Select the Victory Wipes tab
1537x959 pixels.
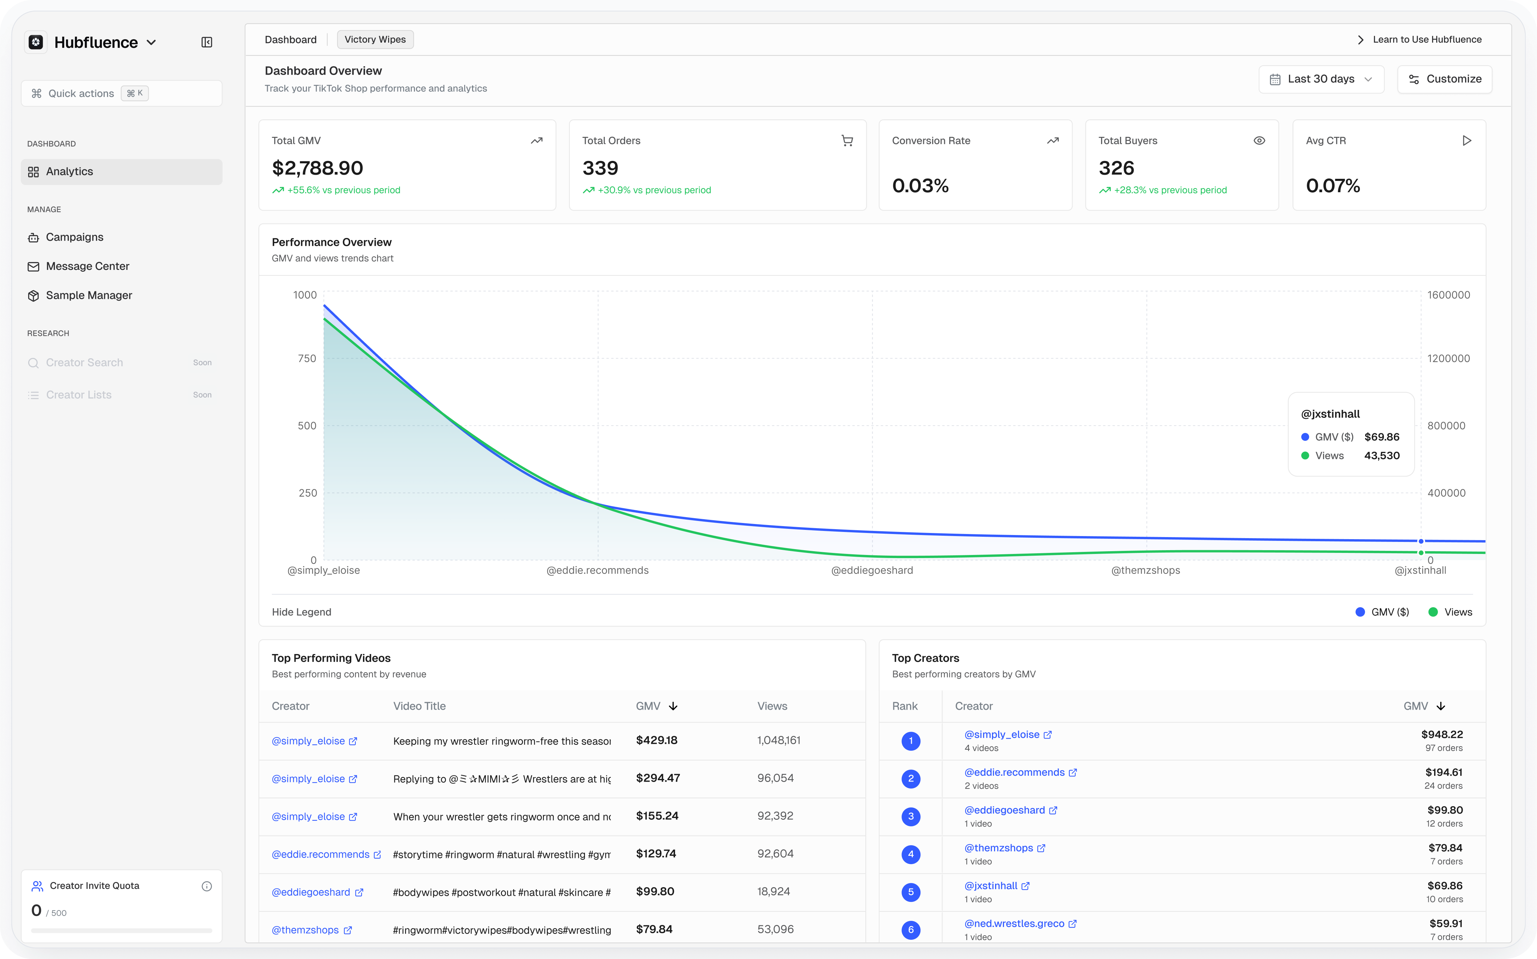pos(374,39)
